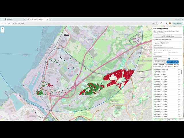
Task: Open the browser downloads icon
Action: 166,23
